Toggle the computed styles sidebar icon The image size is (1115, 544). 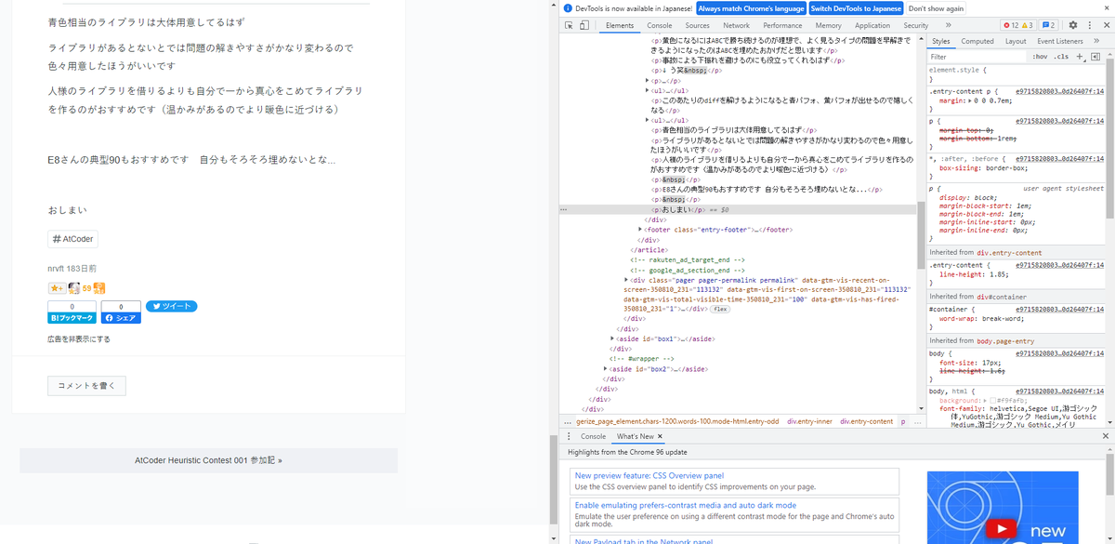pyautogui.click(x=1095, y=57)
